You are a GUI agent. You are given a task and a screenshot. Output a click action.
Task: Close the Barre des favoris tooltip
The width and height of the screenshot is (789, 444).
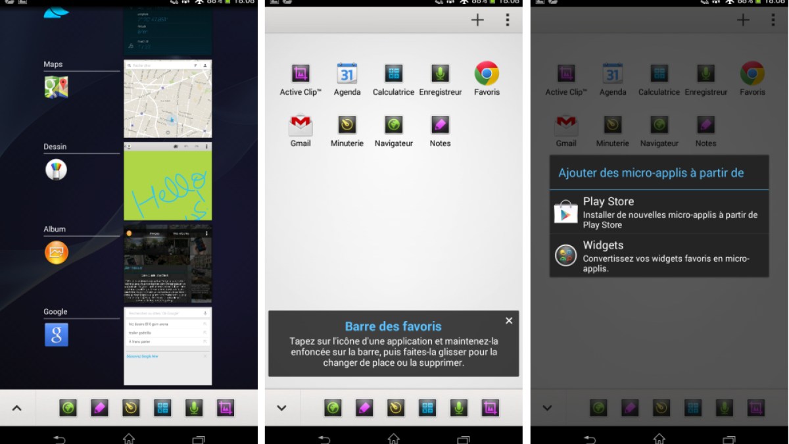click(x=509, y=321)
